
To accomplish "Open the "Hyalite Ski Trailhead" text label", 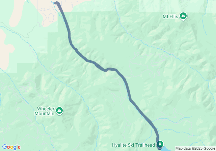I will tap(134, 145).
